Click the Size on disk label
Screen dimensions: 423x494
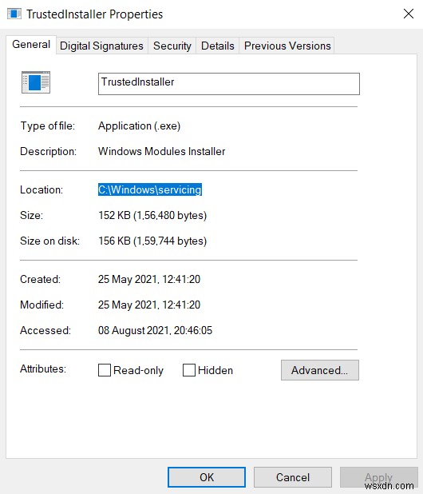pos(50,241)
